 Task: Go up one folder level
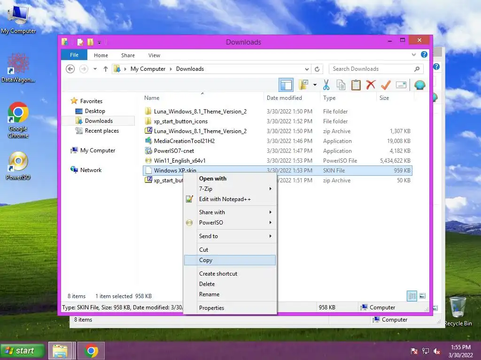point(106,69)
